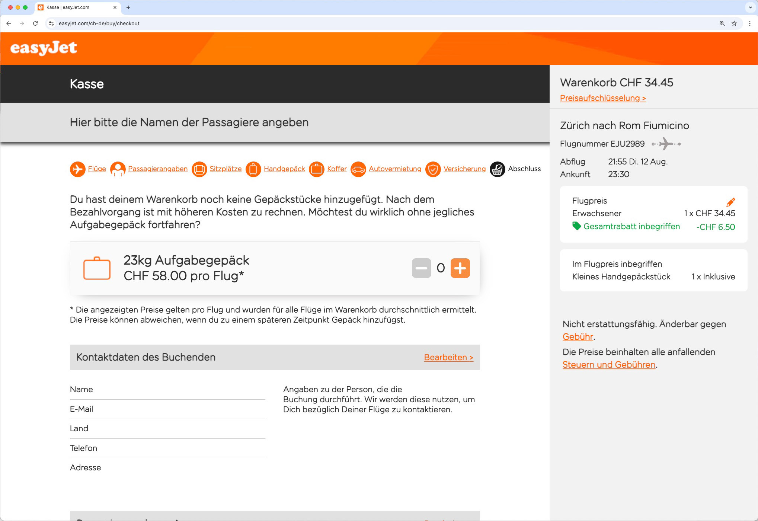Open the Versicherung step link

464,169
